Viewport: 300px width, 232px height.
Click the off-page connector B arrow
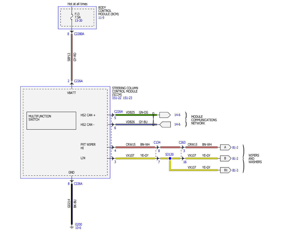coord(225,158)
